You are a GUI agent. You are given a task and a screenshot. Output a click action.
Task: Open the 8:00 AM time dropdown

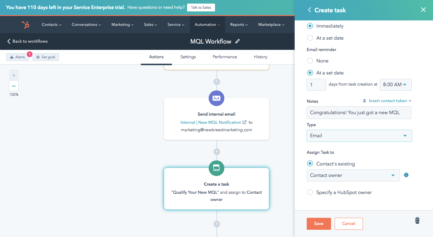point(395,85)
